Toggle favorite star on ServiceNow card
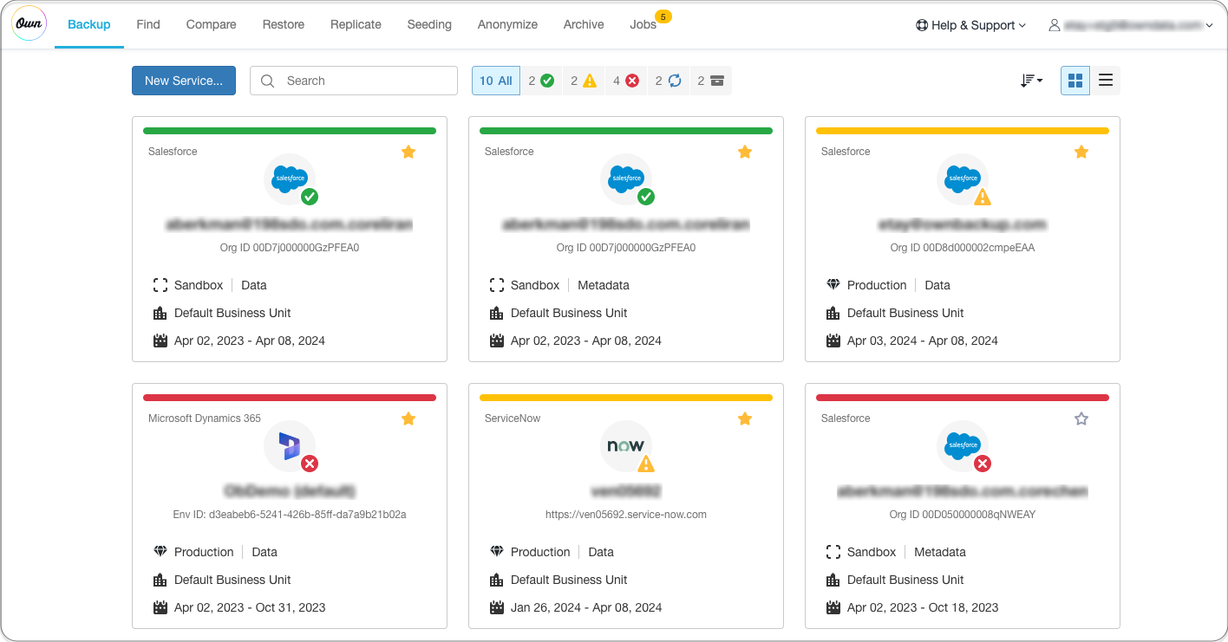Viewport: 1228px width, 642px height. click(x=745, y=418)
